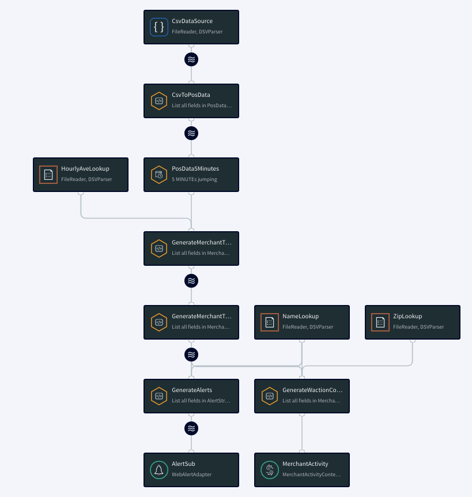Select the HourlyAveLookup file reader icon
472x497 pixels.
pyautogui.click(x=48, y=174)
